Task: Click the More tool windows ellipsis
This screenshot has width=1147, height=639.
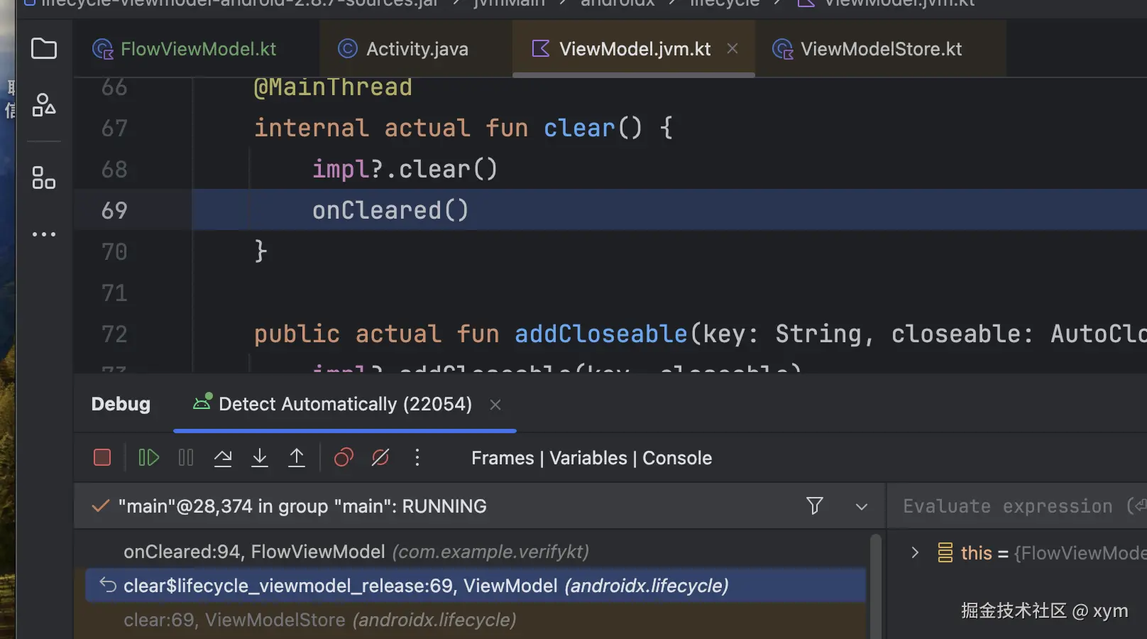Action: pyautogui.click(x=44, y=234)
